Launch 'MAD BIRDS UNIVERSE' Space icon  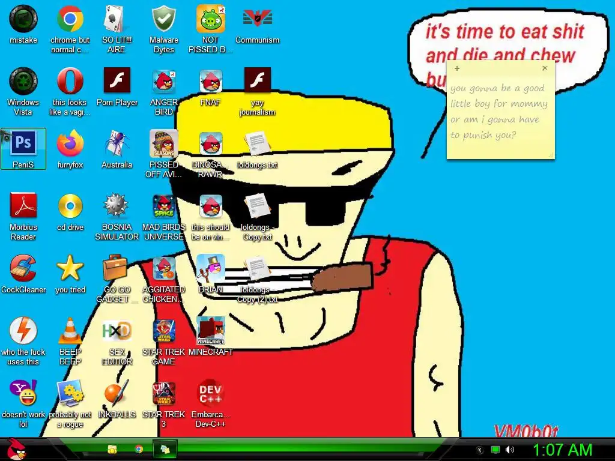[163, 216]
